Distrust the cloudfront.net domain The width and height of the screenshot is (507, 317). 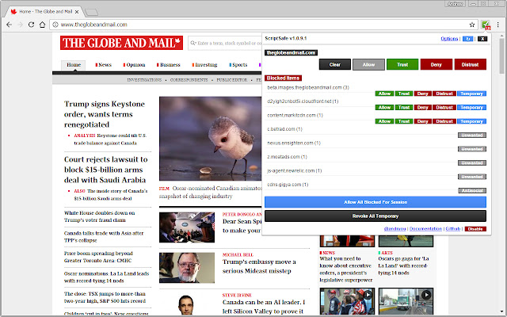(444, 108)
